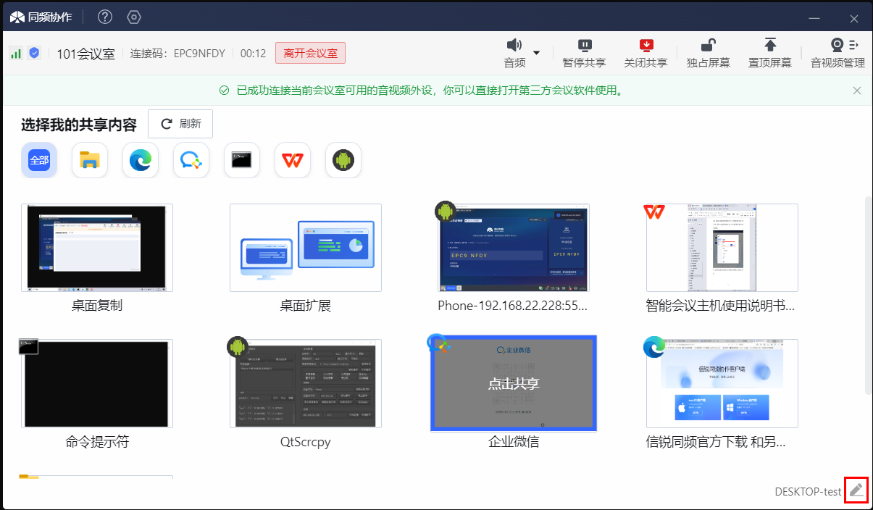The image size is (873, 510).
Task: Check the green signal strength icon
Action: (15, 53)
